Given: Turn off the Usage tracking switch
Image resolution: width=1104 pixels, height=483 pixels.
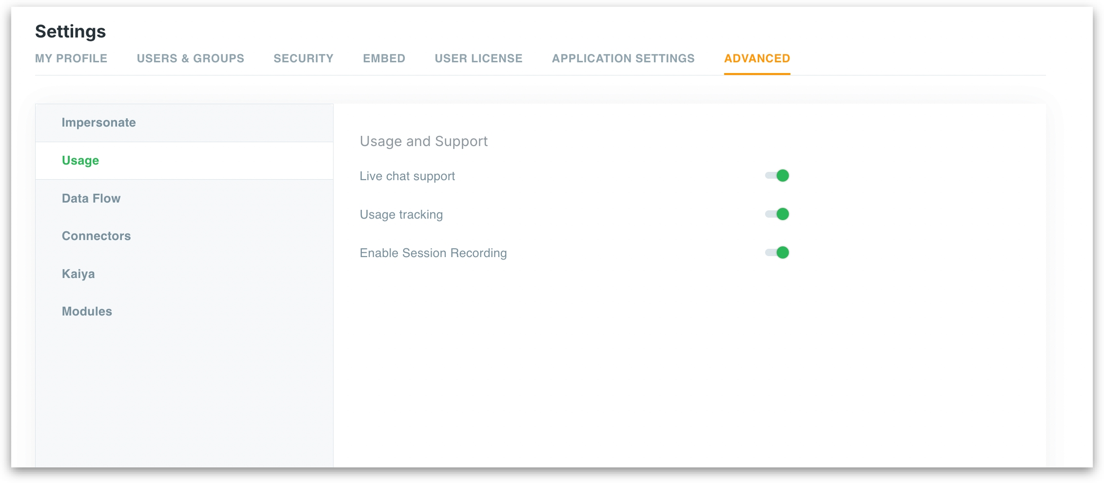Looking at the screenshot, I should coord(777,214).
